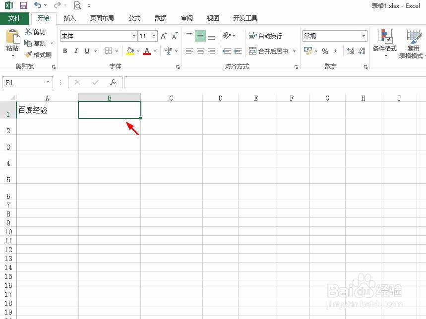Expand the fill color dropdown arrow
Screen dimensions: 426x319
(x=137, y=51)
